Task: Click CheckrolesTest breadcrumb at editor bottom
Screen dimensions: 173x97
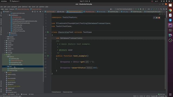Action: (68, 92)
